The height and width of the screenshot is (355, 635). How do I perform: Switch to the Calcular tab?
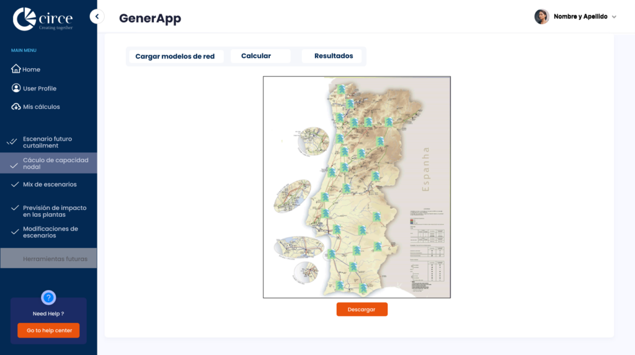point(256,56)
